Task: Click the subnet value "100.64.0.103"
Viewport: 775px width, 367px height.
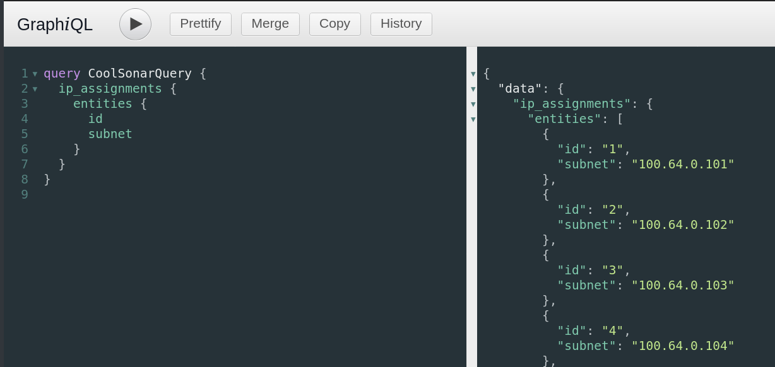Action: pyautogui.click(x=683, y=285)
